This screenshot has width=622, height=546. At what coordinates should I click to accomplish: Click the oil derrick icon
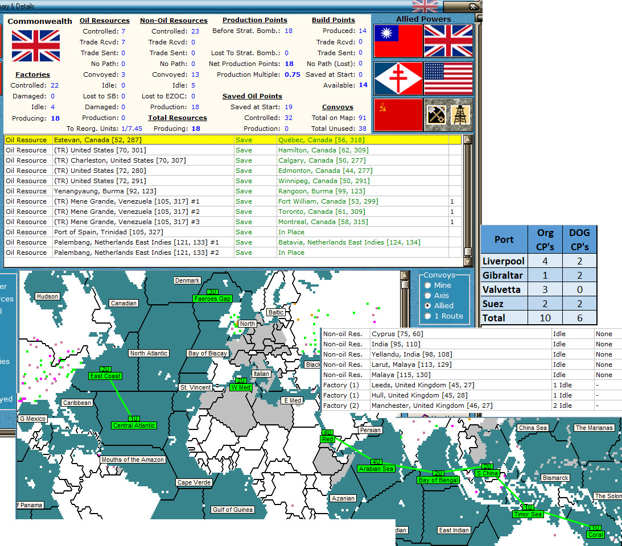[460, 115]
